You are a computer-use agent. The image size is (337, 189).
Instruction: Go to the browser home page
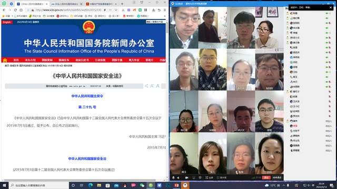coord(21,10)
